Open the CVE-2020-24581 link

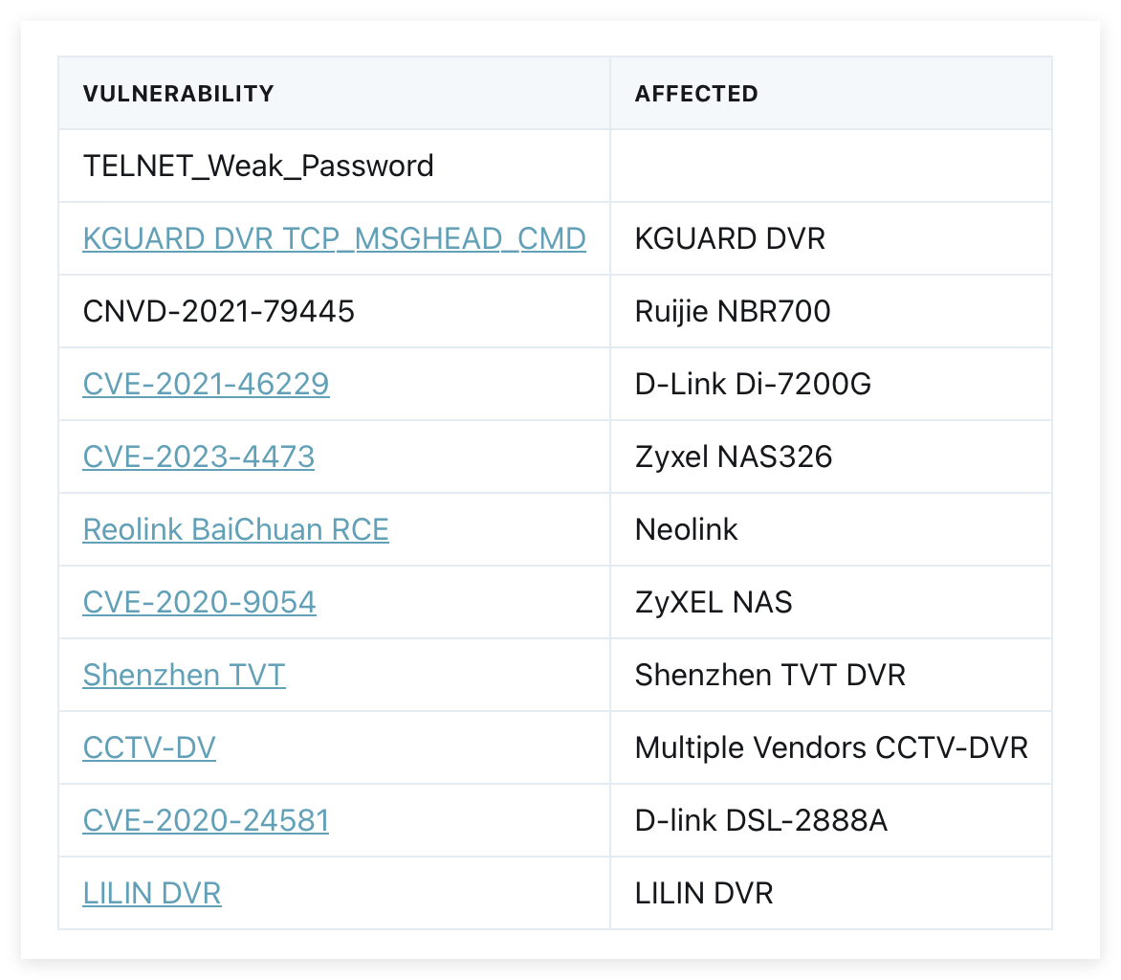point(206,820)
